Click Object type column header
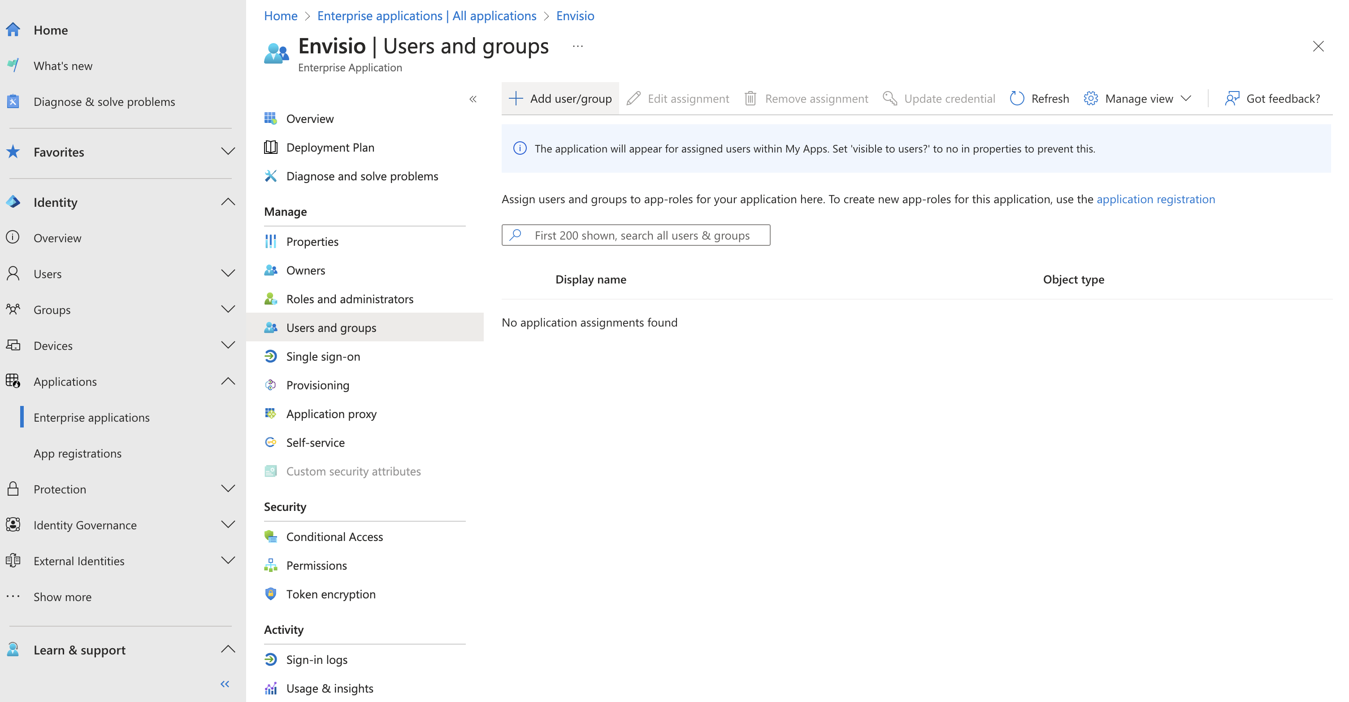Screen dimensions: 1349x702 (x=1074, y=279)
